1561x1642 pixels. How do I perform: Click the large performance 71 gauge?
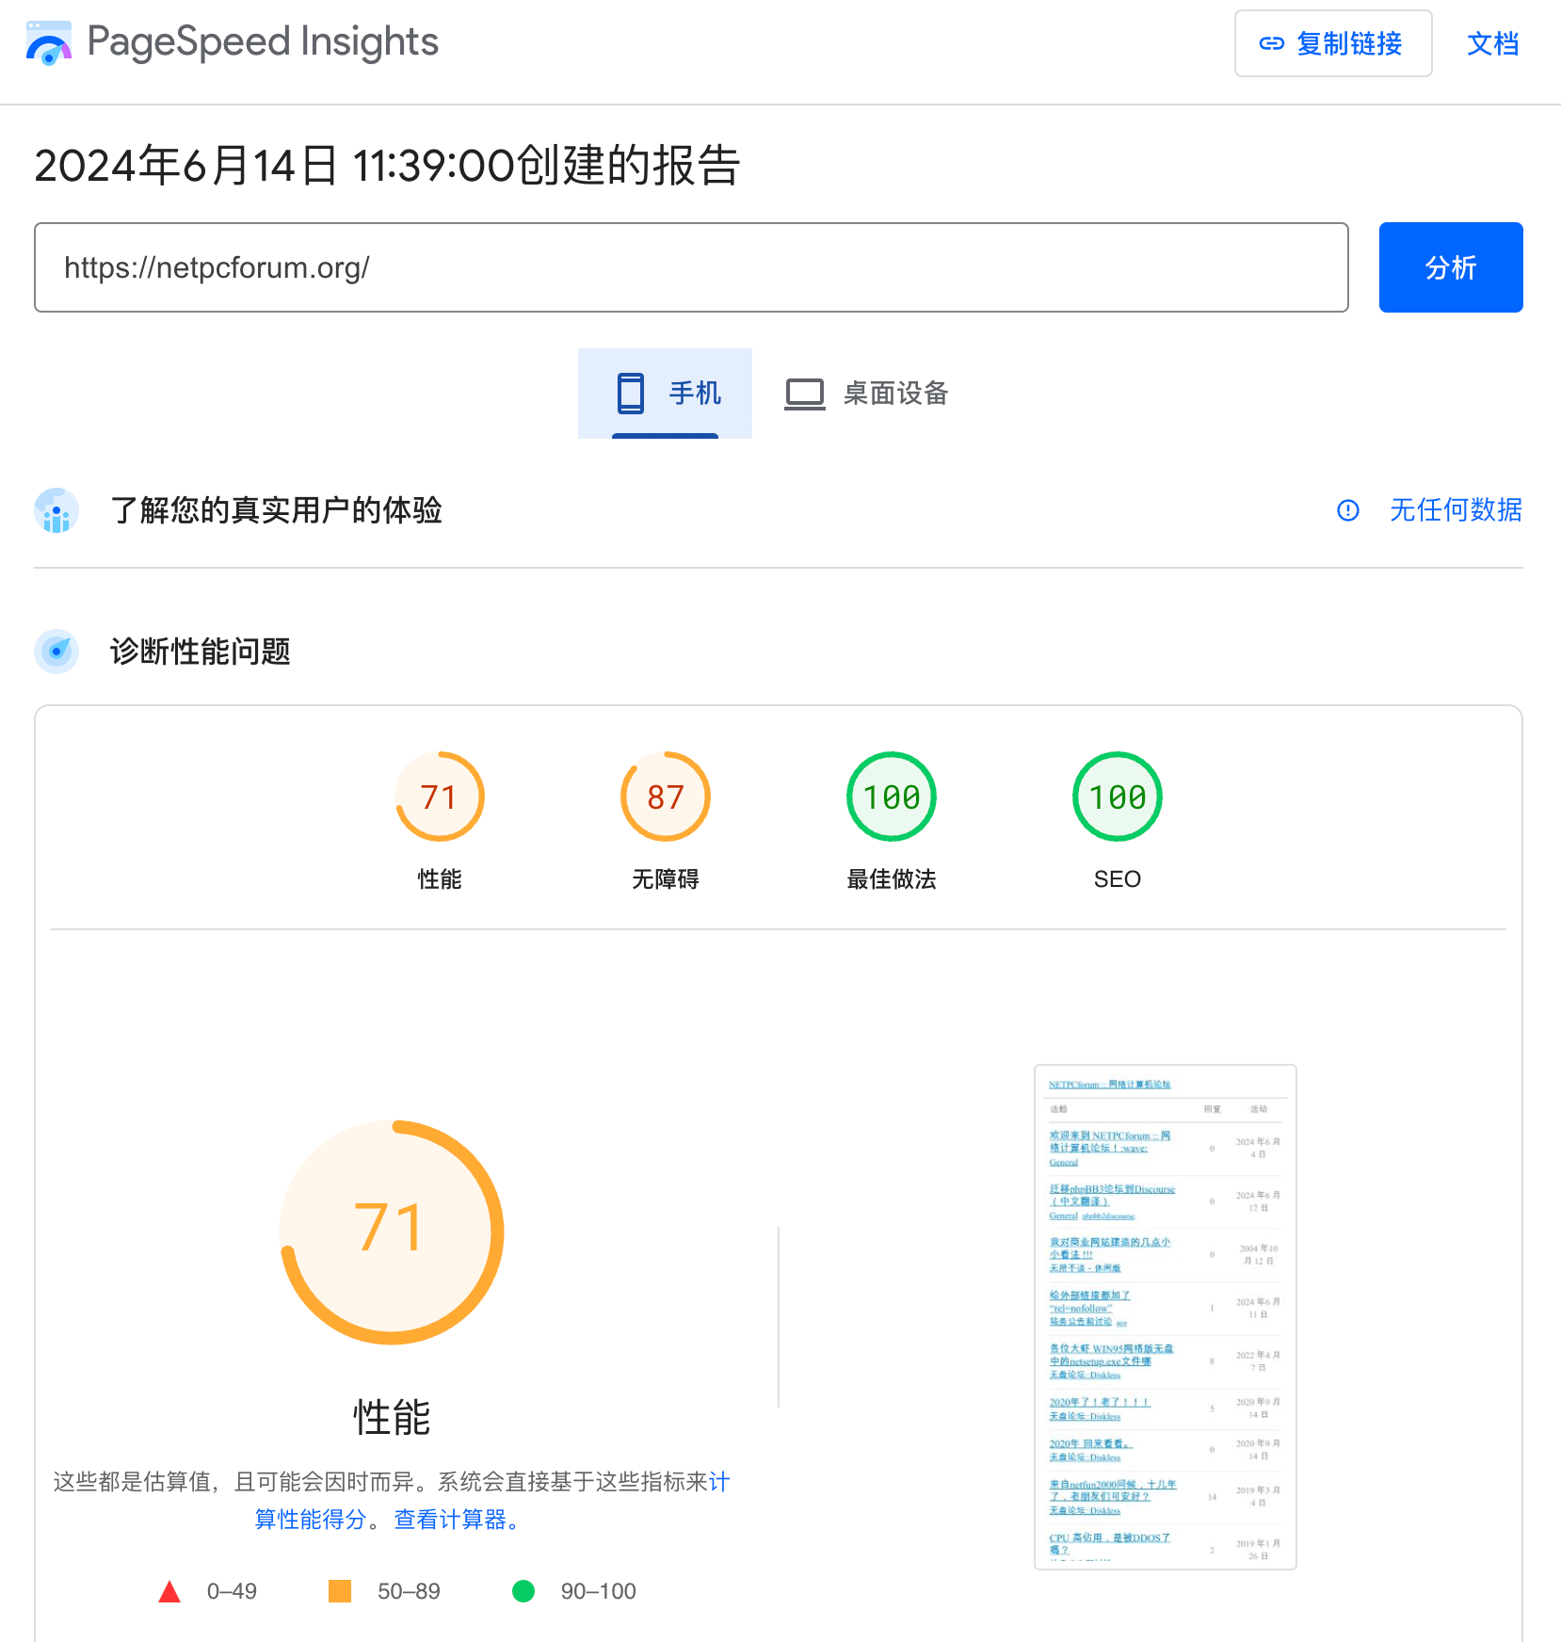tap(392, 1231)
